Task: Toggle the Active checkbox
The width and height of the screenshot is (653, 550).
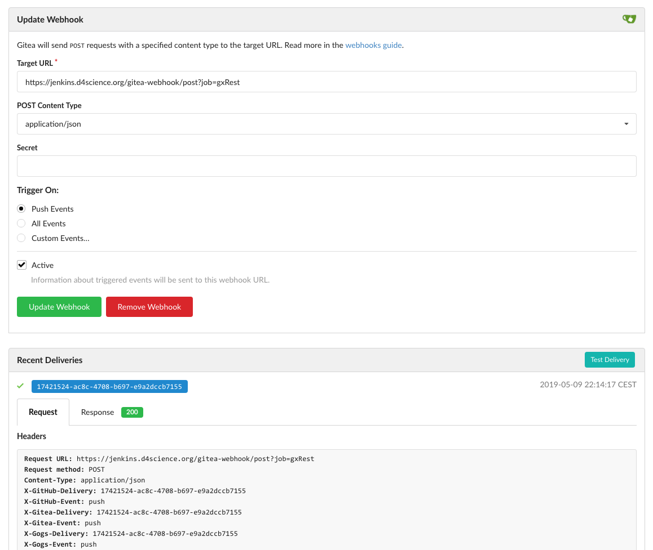Action: (x=21, y=265)
